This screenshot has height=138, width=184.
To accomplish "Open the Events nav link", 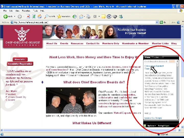I will tap(64, 43).
